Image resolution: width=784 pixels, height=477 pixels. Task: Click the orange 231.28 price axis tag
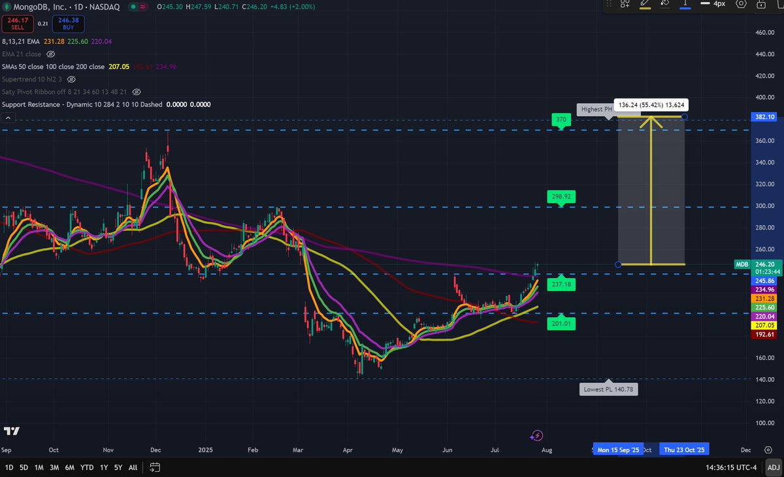(765, 298)
